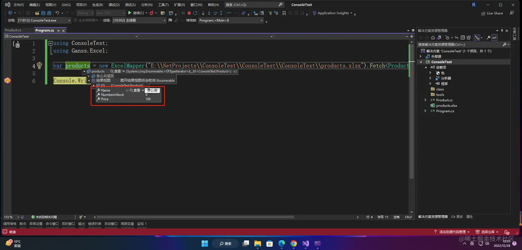The height and width of the screenshot is (250, 522).
Task: Pin the Program.cs tab
Action: pyautogui.click(x=58, y=30)
